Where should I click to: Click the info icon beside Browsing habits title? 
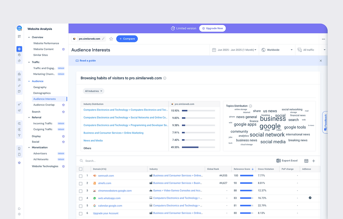point(165,78)
